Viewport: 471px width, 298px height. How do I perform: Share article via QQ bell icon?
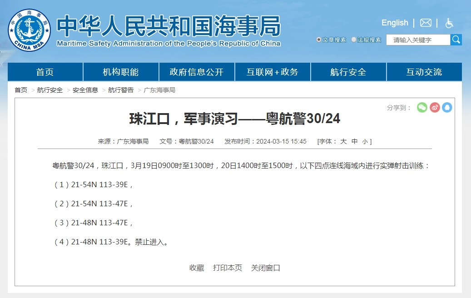point(447,108)
